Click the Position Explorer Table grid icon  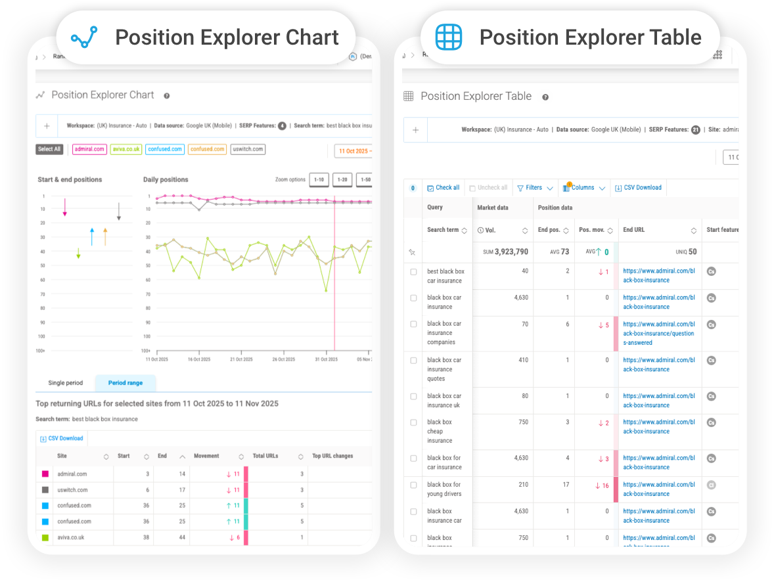[x=448, y=37]
